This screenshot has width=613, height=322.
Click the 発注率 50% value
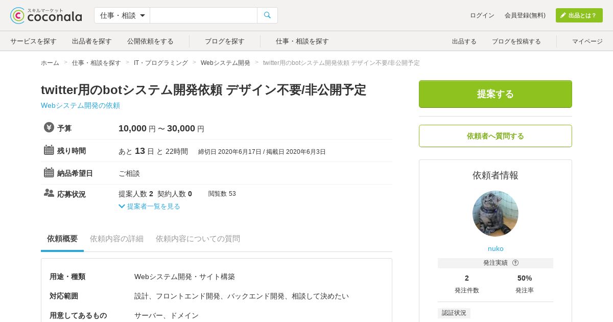(525, 278)
